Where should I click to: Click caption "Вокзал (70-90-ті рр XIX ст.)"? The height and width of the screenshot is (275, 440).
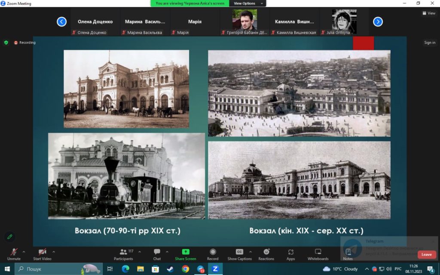(128, 231)
